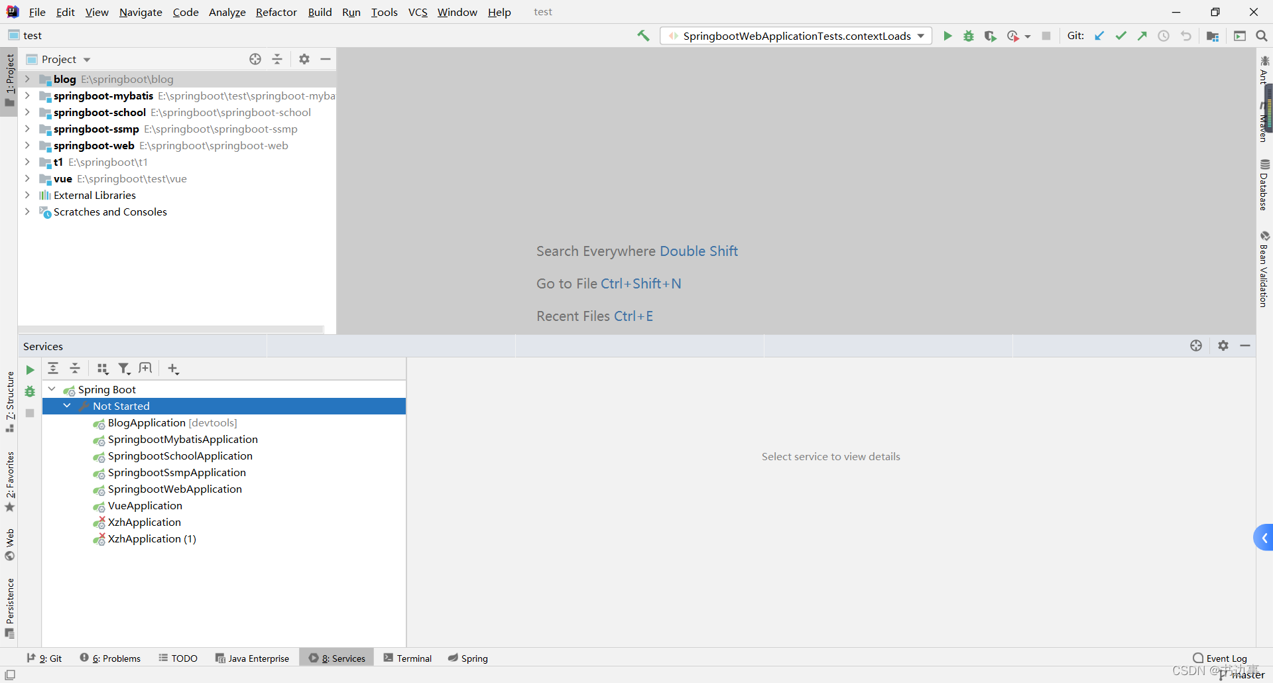Expand the springboot-web project folder

[x=27, y=145]
